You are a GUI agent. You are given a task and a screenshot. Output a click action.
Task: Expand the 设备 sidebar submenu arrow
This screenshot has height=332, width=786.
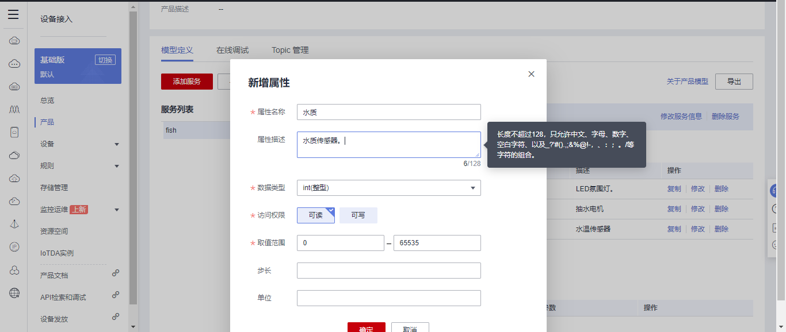coord(117,144)
